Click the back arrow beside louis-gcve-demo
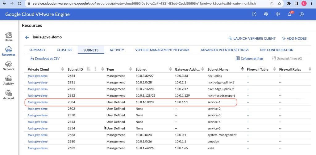This screenshot has height=155, width=316. [27, 37]
